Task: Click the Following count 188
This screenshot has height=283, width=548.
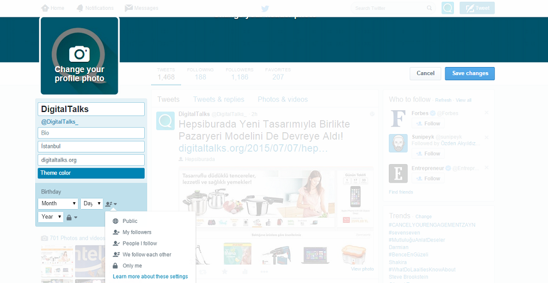Action: [x=200, y=77]
